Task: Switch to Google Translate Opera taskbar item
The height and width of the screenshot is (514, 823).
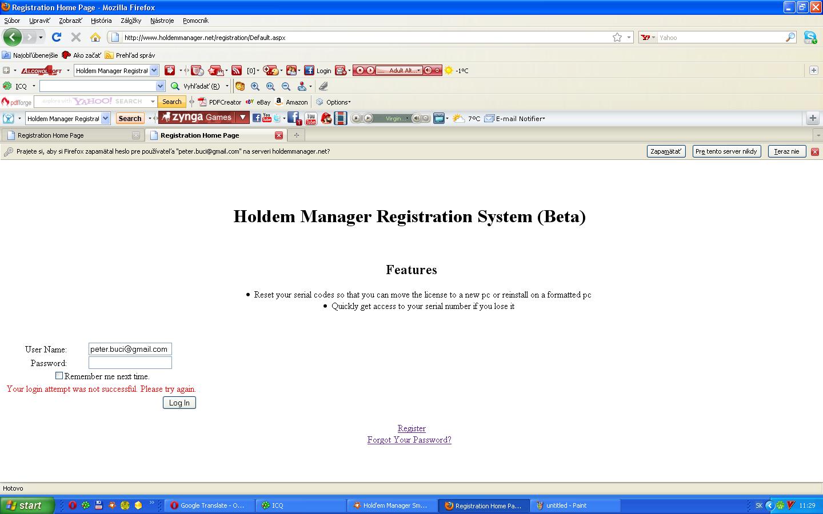Action: (x=210, y=505)
